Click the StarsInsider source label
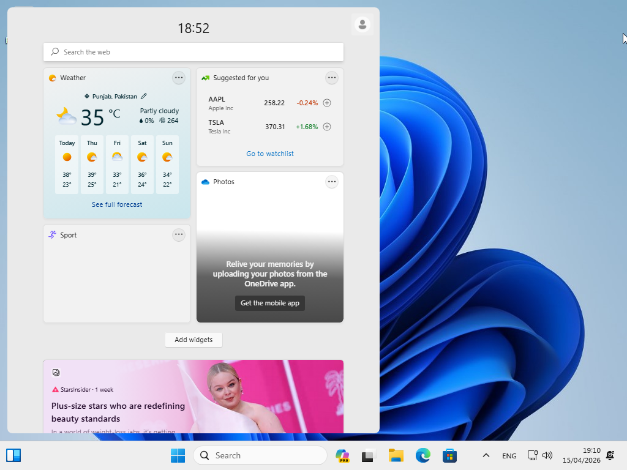This screenshot has height=470, width=627. click(75, 390)
